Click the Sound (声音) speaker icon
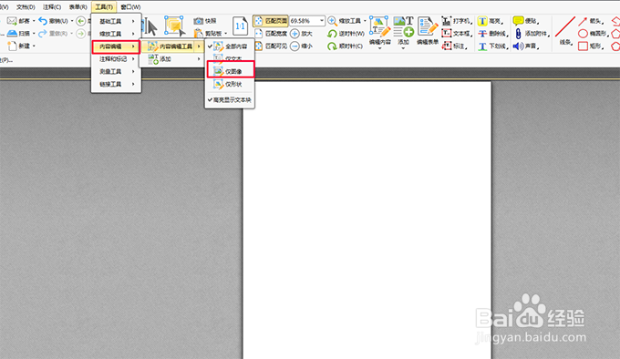The width and height of the screenshot is (620, 359). click(519, 46)
